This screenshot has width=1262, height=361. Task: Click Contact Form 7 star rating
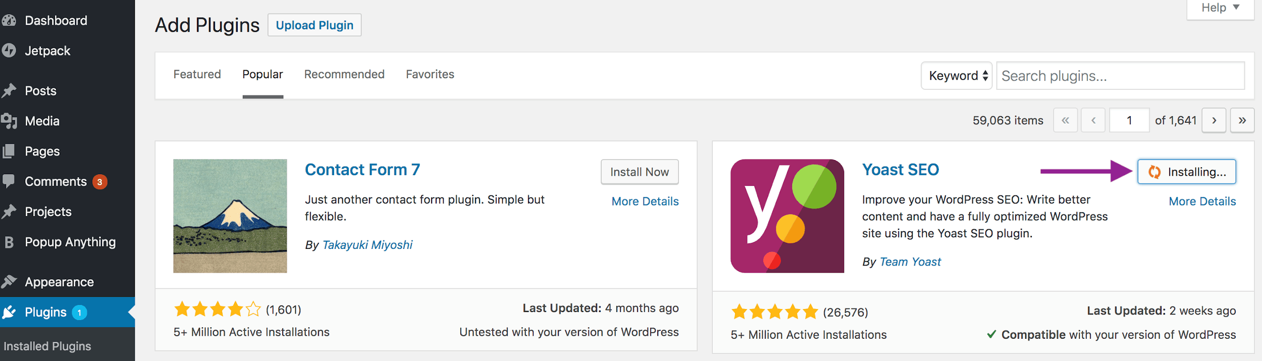(x=218, y=309)
